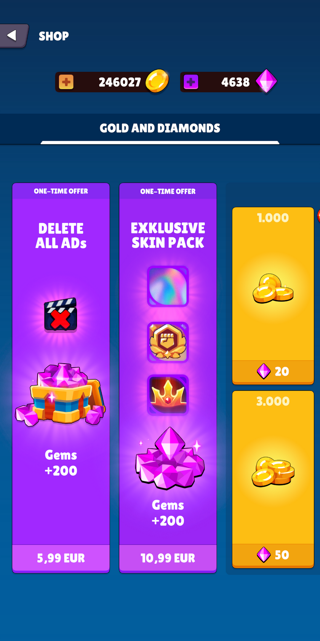Image resolution: width=320 pixels, height=641 pixels.
Task: Choose the red crown skin icon
Action: [x=168, y=395]
